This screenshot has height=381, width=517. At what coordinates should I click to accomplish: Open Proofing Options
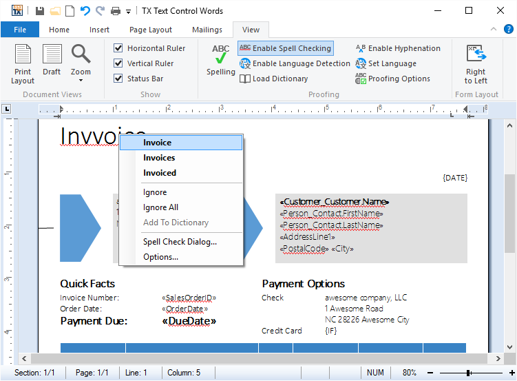point(392,79)
